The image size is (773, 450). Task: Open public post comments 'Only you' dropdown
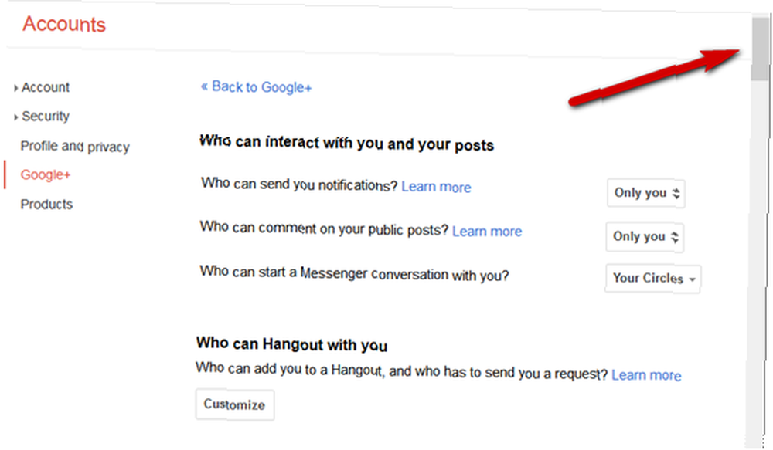click(645, 237)
